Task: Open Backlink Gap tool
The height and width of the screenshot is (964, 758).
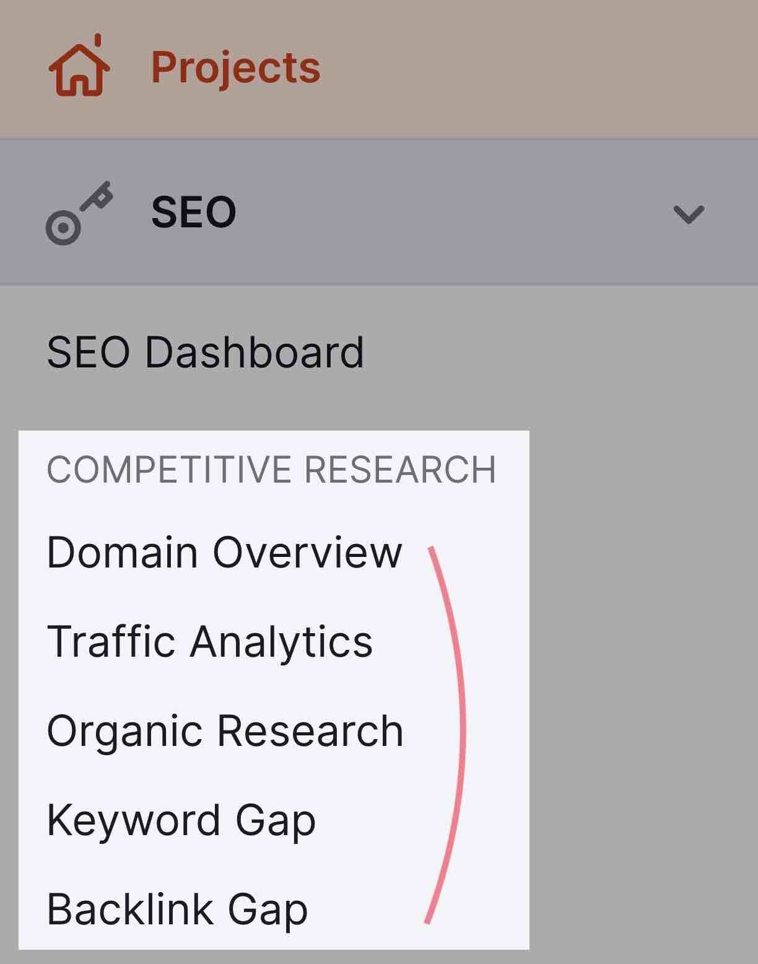Action: click(x=177, y=909)
